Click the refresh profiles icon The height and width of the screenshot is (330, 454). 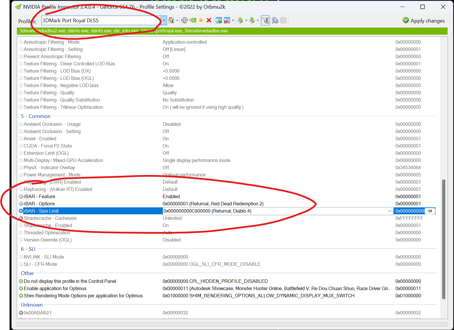tap(184, 20)
